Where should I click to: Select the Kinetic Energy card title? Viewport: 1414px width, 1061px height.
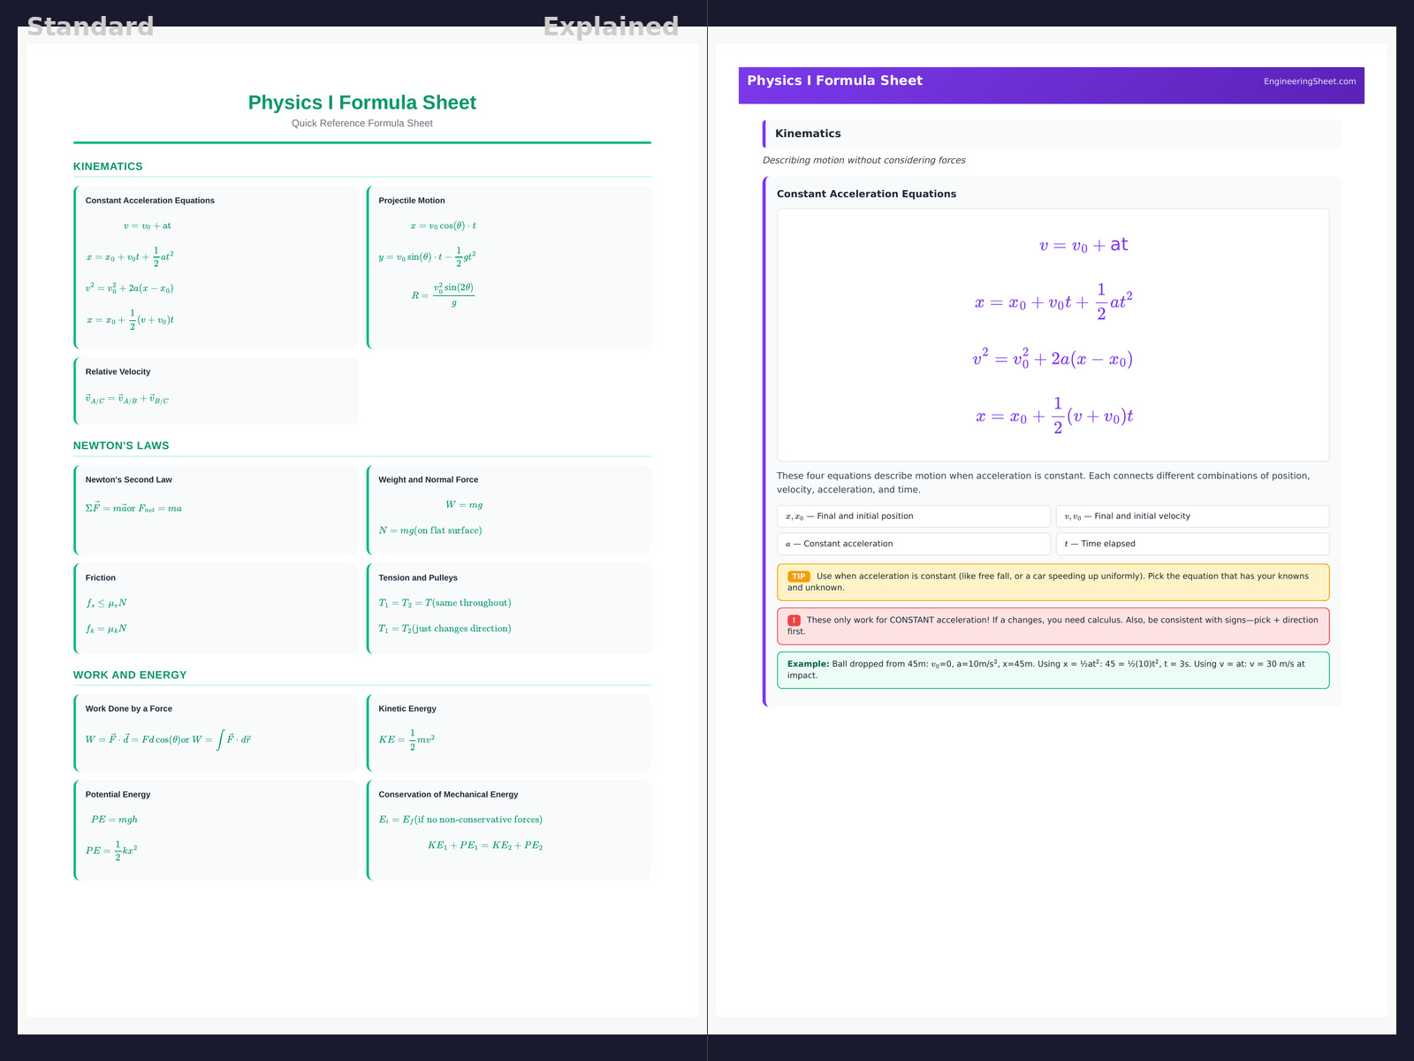tap(407, 709)
